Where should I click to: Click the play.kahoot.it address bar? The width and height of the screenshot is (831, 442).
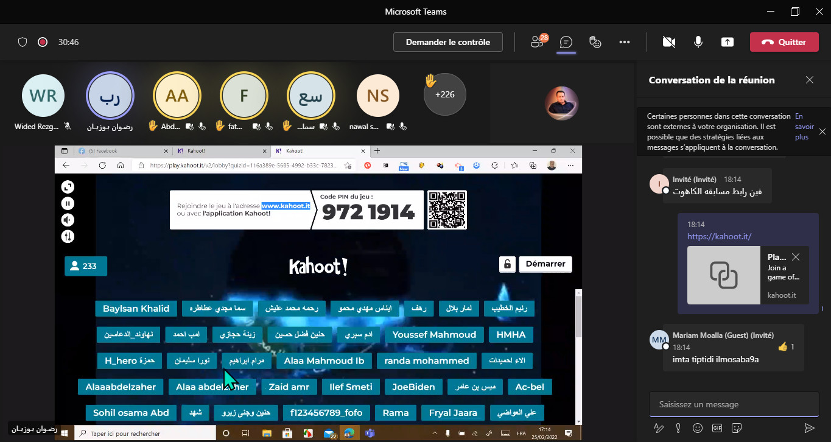pos(244,165)
